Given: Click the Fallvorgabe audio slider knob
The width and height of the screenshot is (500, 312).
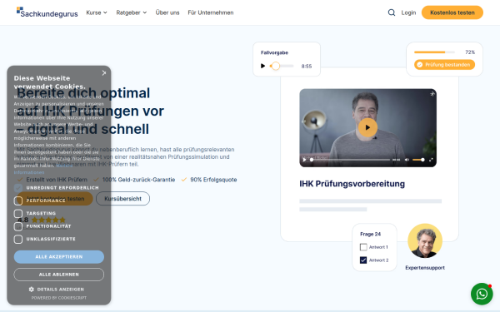Looking at the screenshot, I should (x=276, y=66).
